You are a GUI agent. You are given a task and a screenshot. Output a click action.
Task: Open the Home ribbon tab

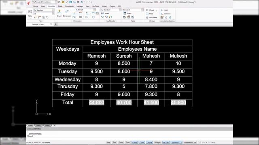[x=36, y=6]
